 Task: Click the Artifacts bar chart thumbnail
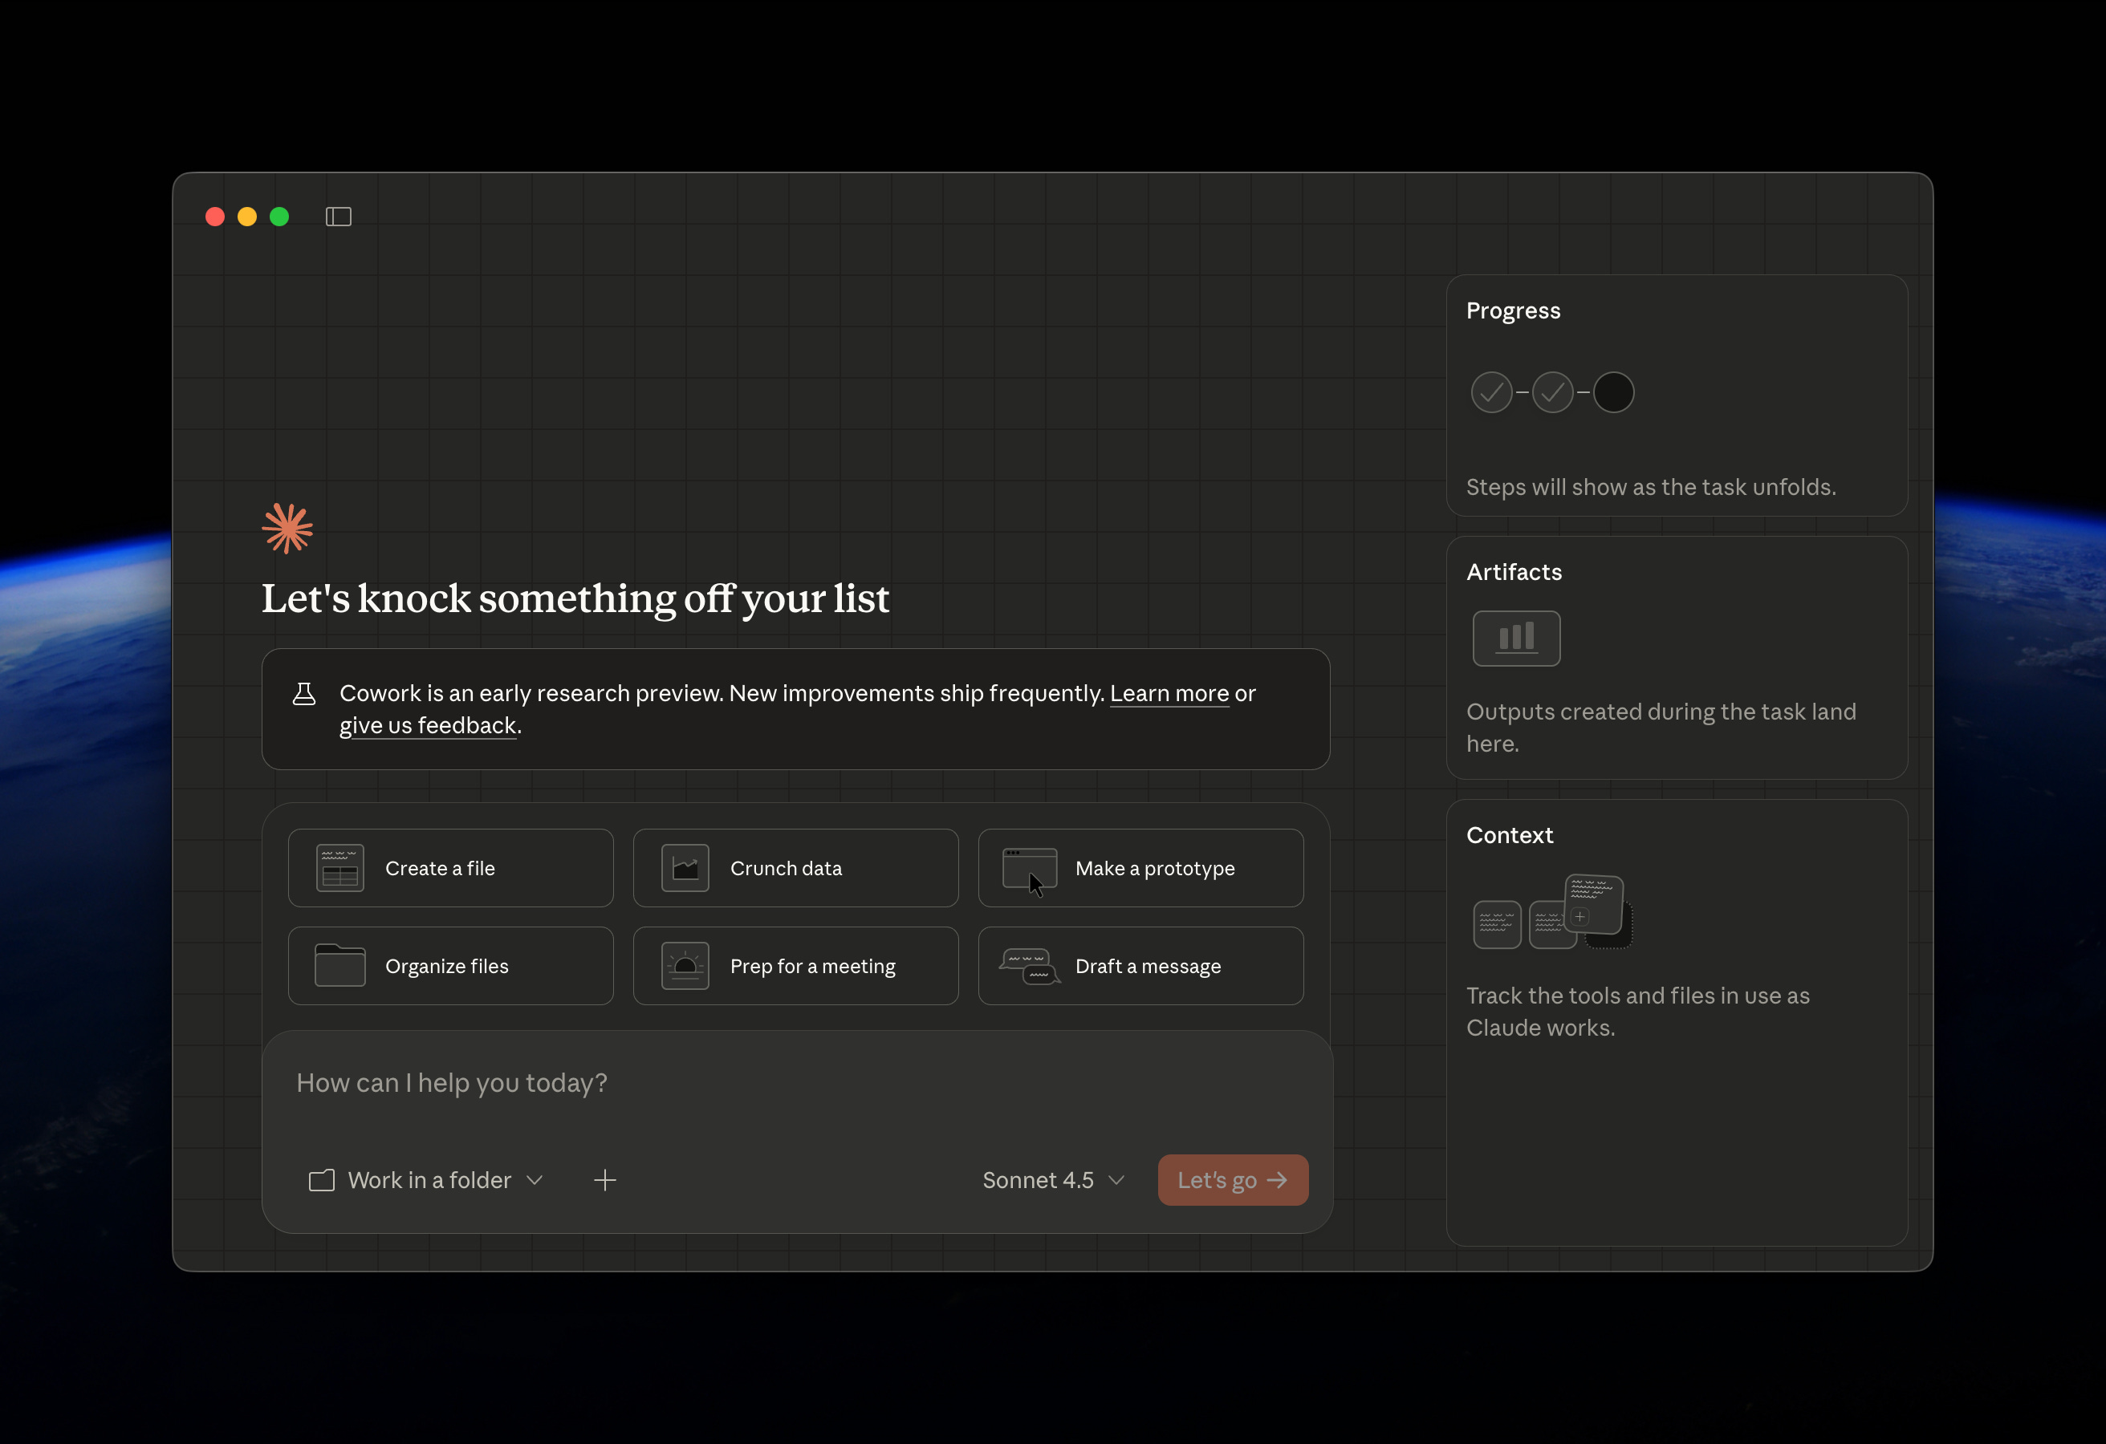coord(1516,638)
